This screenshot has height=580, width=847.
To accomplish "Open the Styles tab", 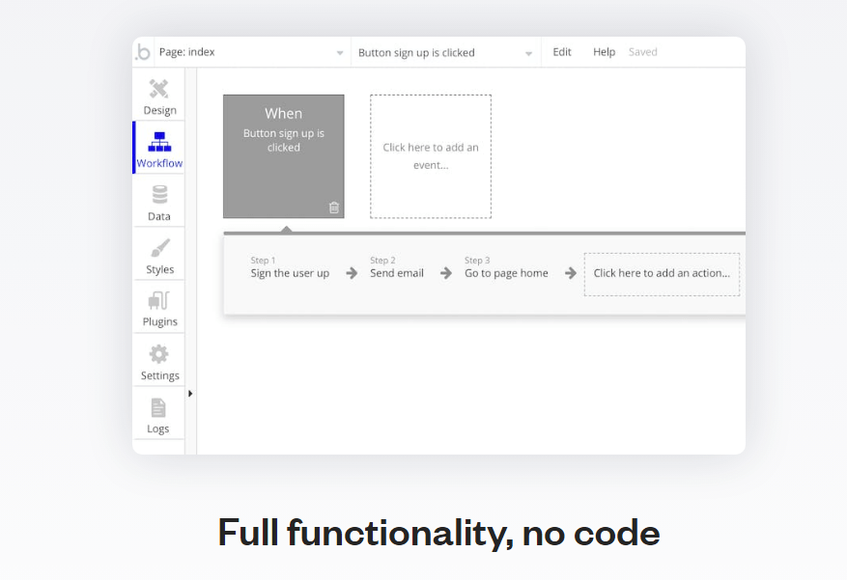I will click(x=159, y=256).
